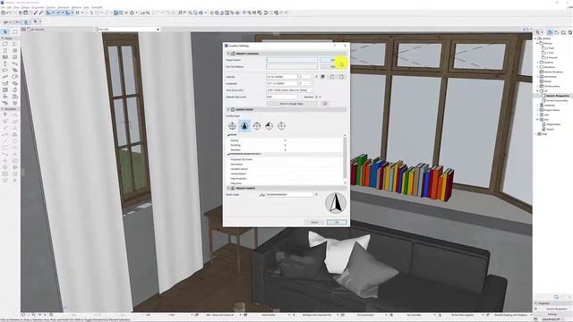Click the Settings button under Navigator Properties
Image resolution: width=573 pixels, height=322 pixels.
tap(552, 314)
